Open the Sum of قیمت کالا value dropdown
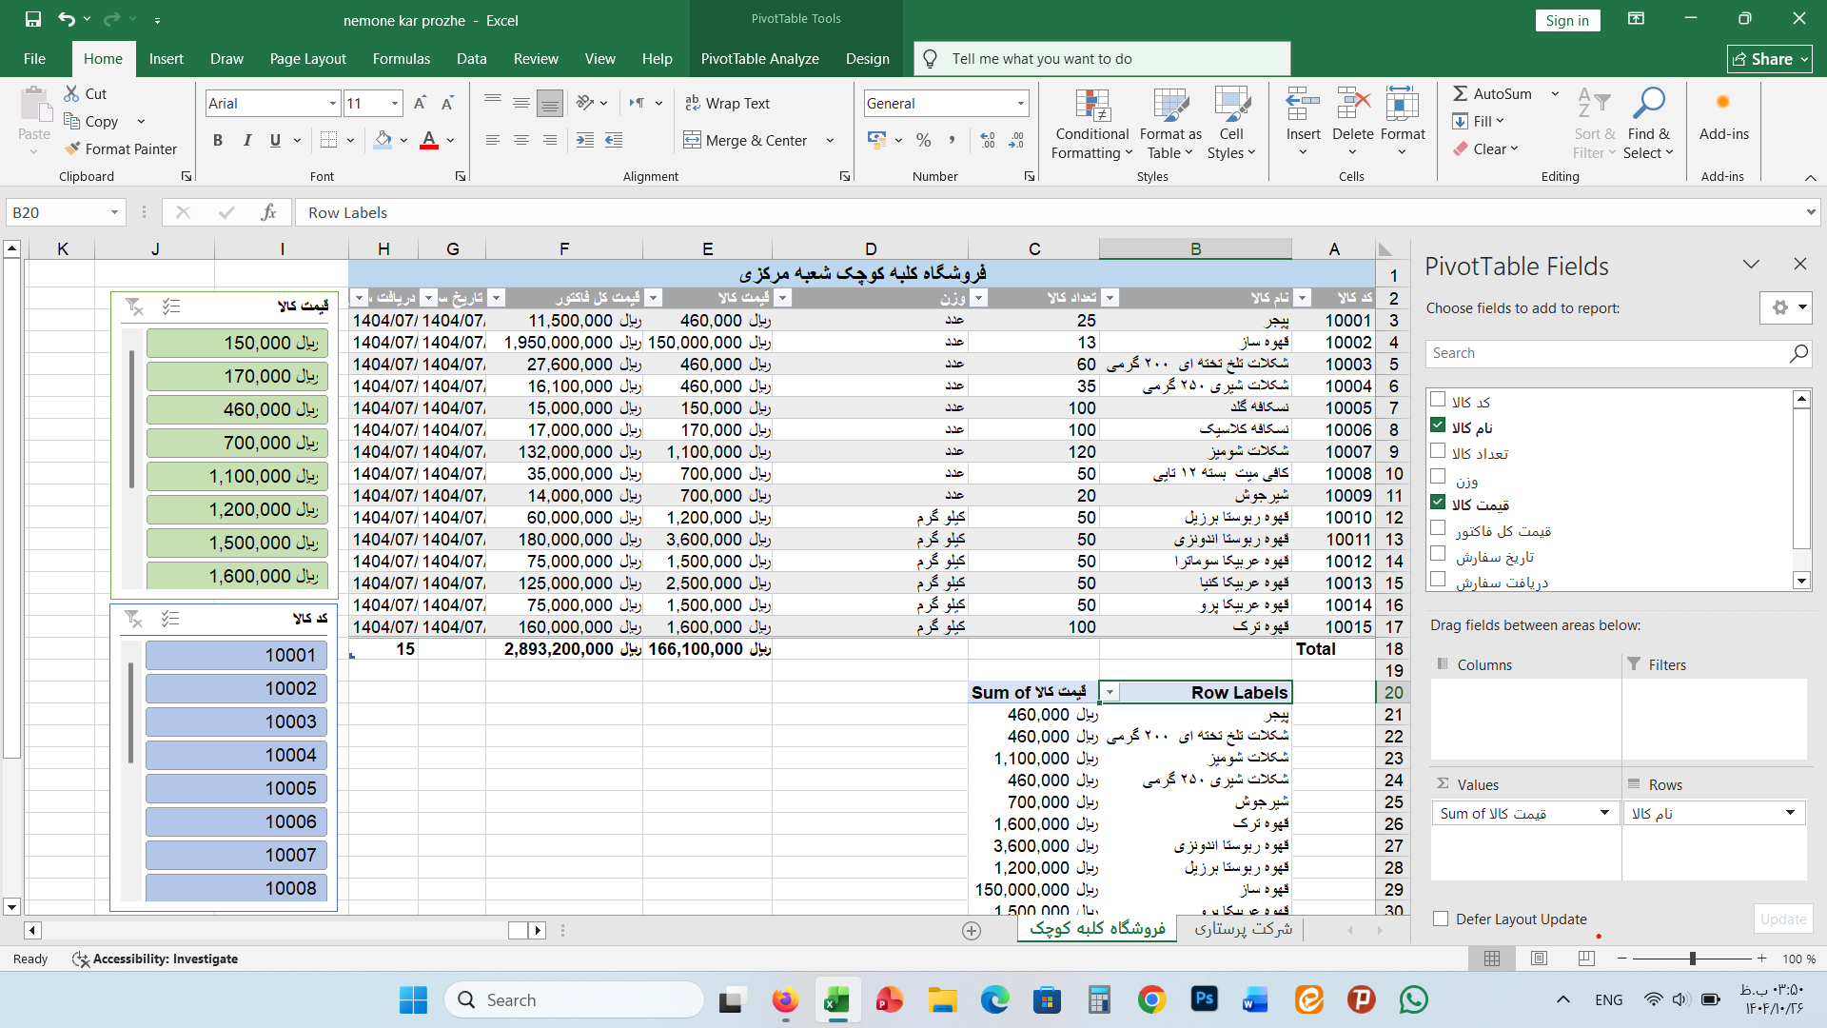The height and width of the screenshot is (1028, 1827). pos(1604,813)
